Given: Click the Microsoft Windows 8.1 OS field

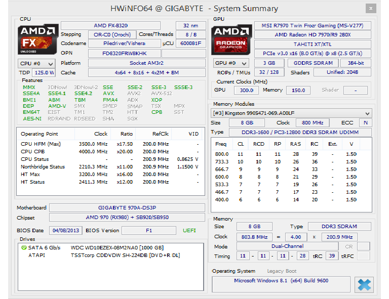Looking at the screenshot, I should click(x=281, y=284).
